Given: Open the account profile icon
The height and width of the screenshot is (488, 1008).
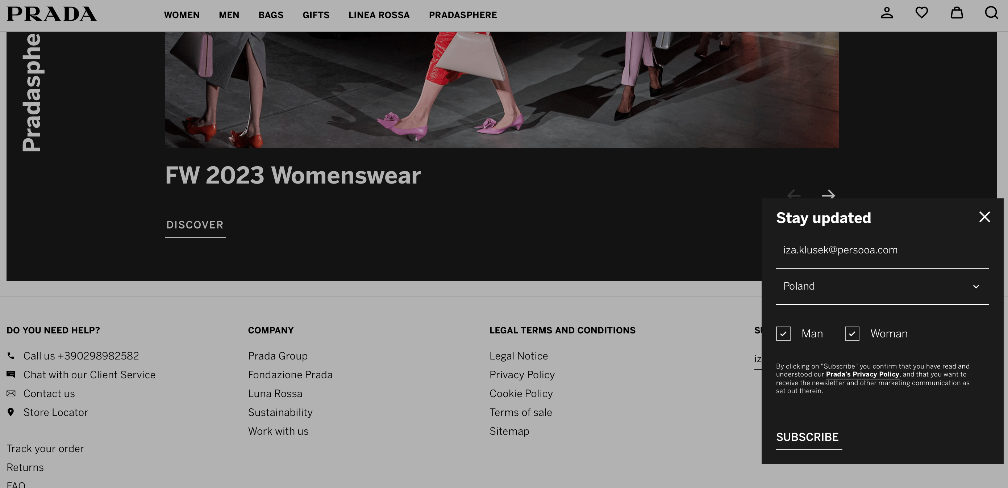Looking at the screenshot, I should [887, 13].
